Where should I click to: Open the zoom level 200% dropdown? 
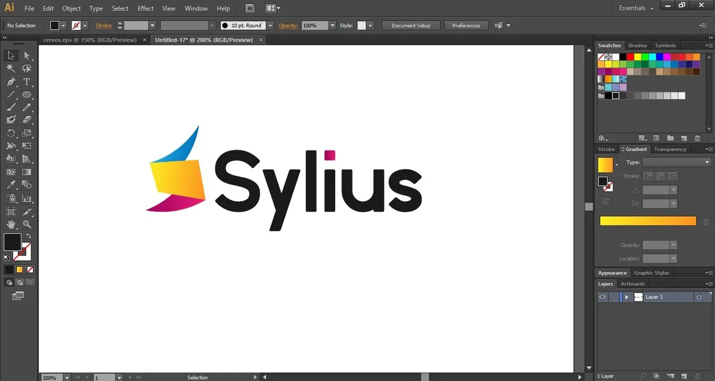[67, 378]
